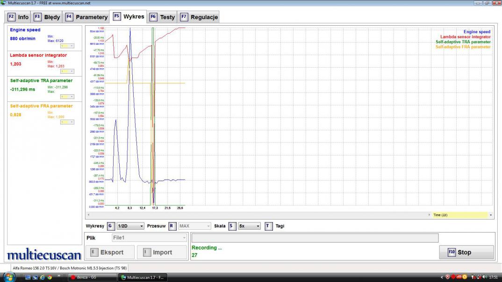The width and height of the screenshot is (502, 282).
Task: Switch to the F7 Regulacje tab
Action: [x=199, y=17]
